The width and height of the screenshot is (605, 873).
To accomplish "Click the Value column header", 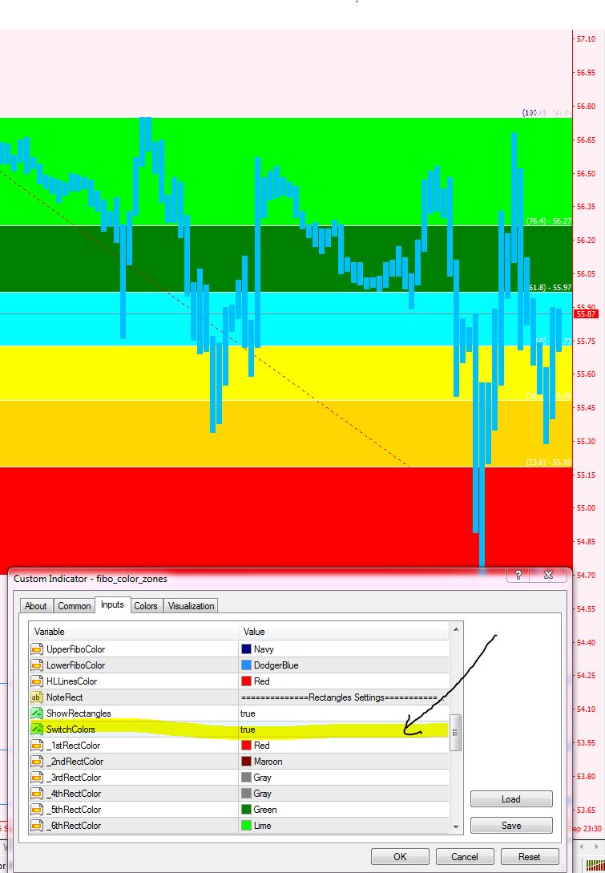I will point(344,632).
